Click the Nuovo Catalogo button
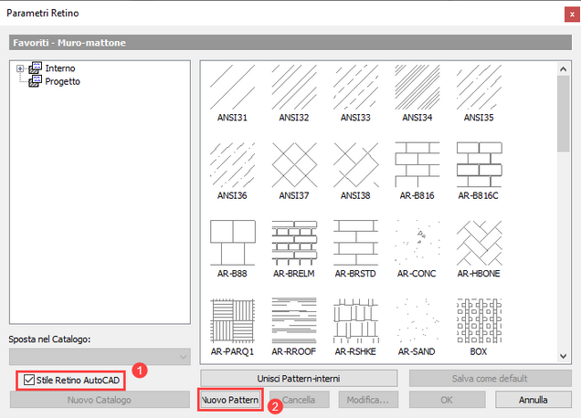Screen dimensions: 581x418 click(x=100, y=400)
